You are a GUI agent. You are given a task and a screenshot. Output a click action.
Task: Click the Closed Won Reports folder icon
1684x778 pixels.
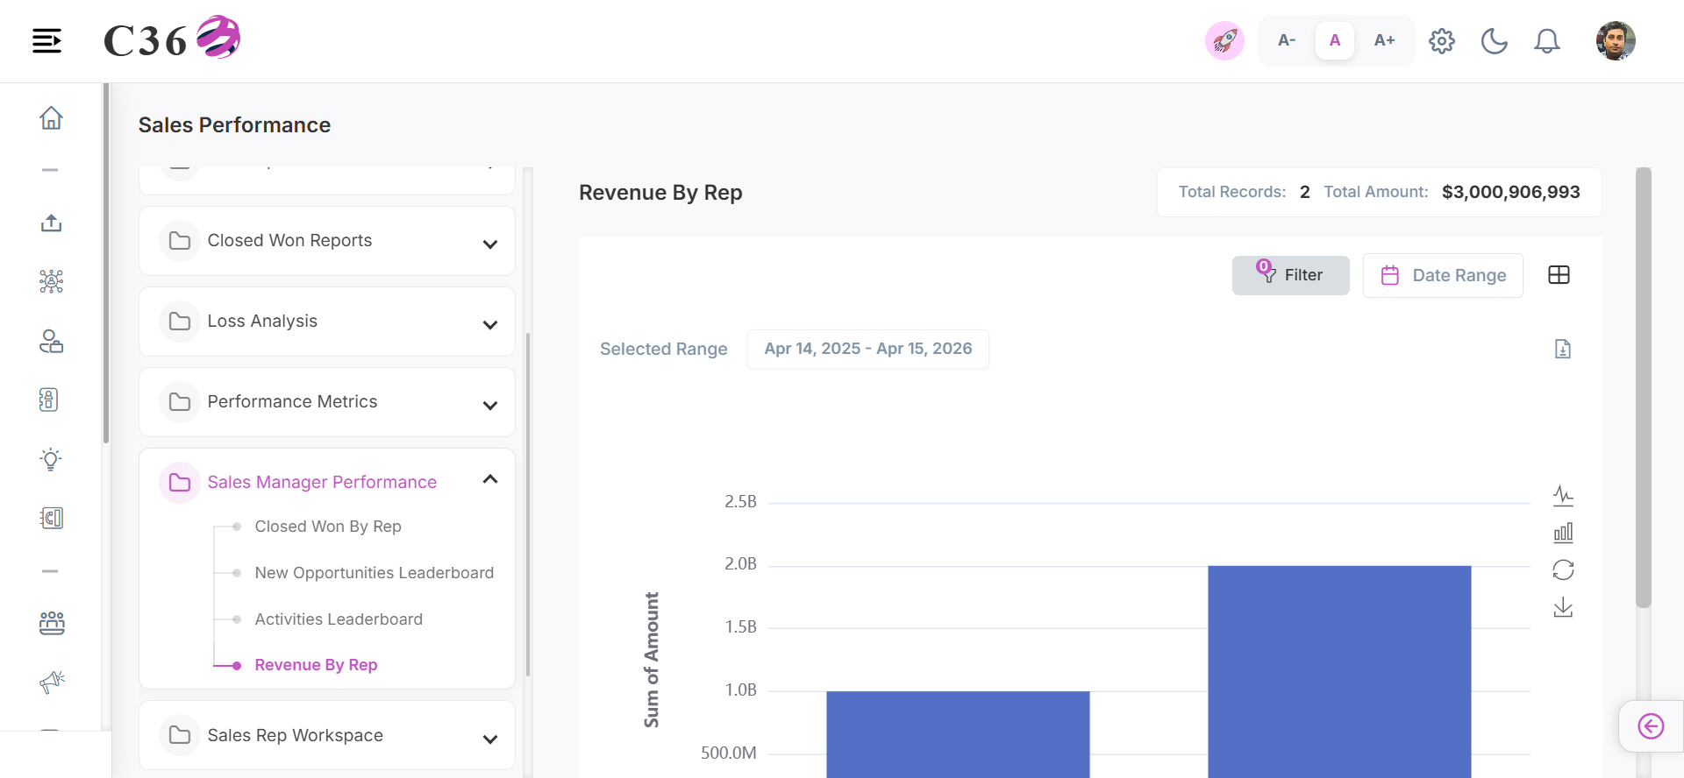click(x=180, y=241)
